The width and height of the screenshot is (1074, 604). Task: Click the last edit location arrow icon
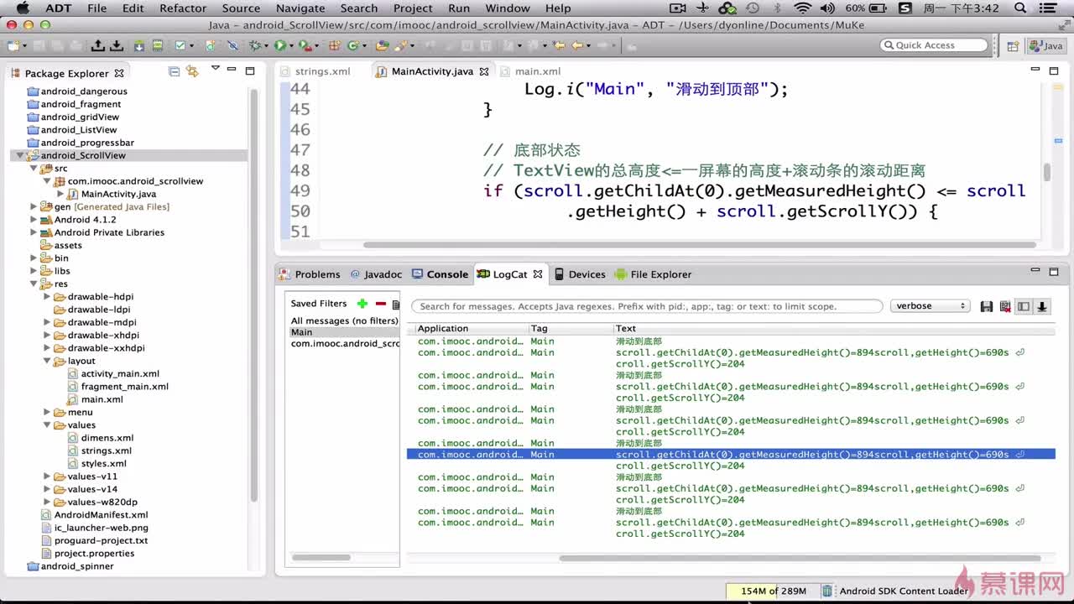pos(559,45)
